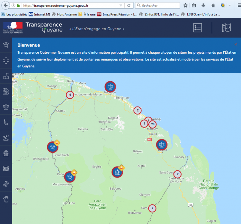This screenshot has height=224, width=241.
Task: Reload the current page
Action: [x=129, y=5]
